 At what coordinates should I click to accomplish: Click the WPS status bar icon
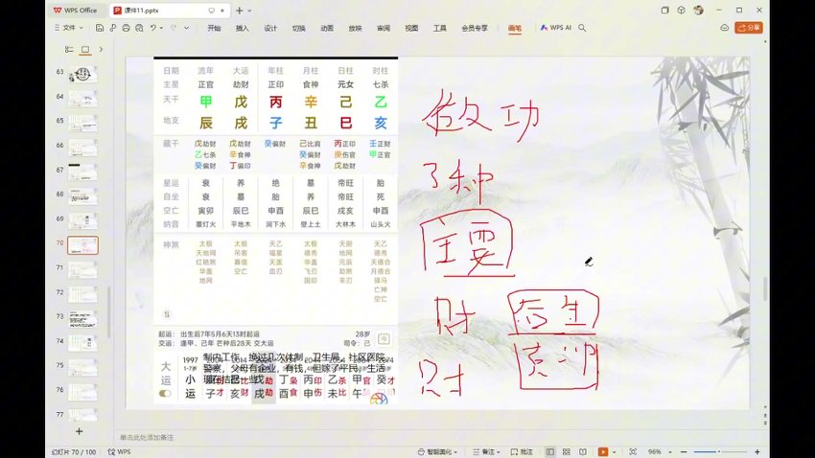pos(119,451)
